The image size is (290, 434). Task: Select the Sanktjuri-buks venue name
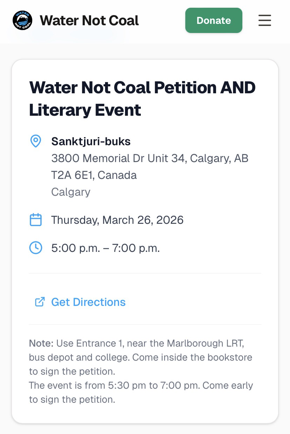coord(91,141)
